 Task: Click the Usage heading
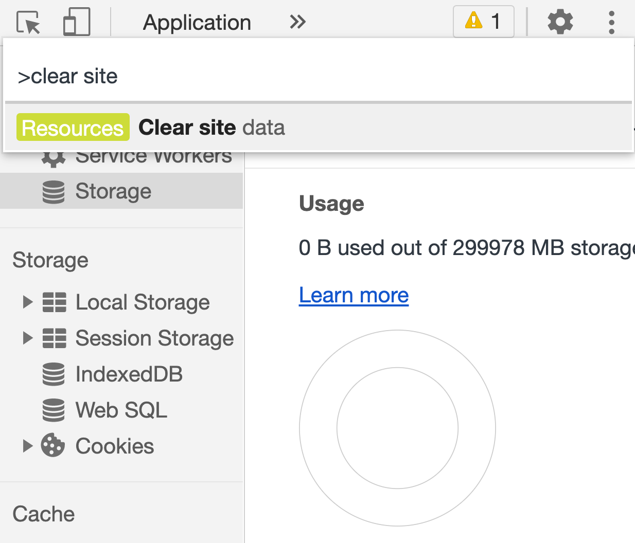(x=331, y=204)
